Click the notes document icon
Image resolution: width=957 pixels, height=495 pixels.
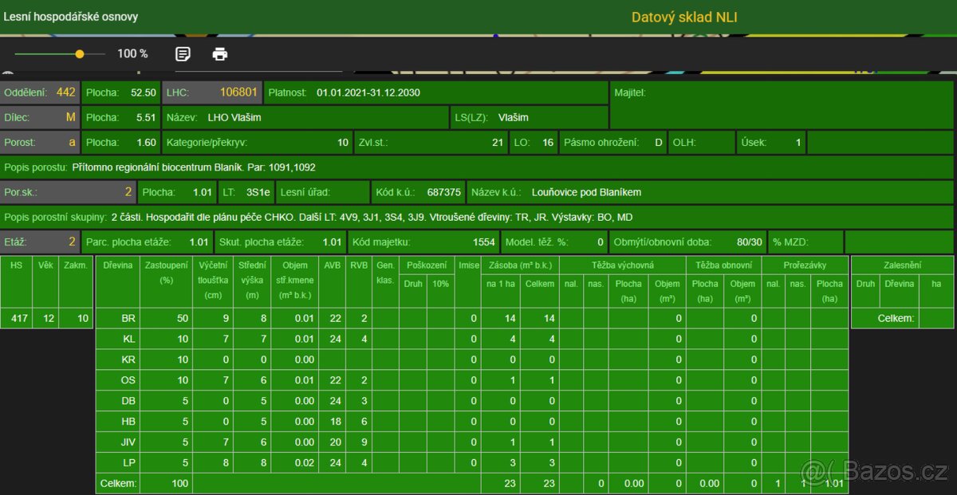183,54
